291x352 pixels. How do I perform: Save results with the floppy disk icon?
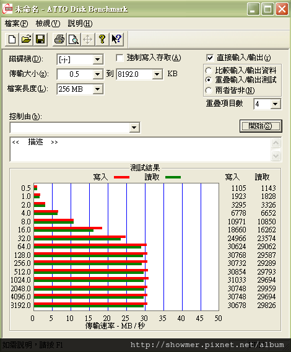(40, 39)
